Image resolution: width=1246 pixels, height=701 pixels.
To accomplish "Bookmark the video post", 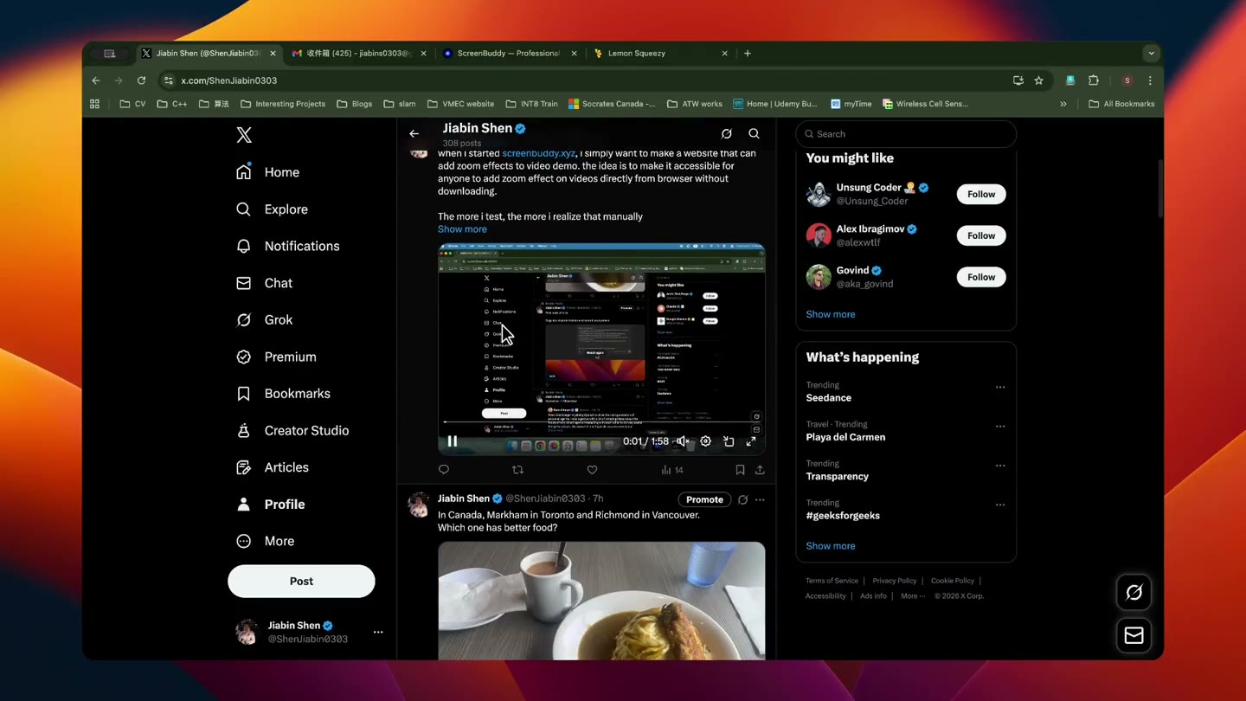I will coord(740,470).
